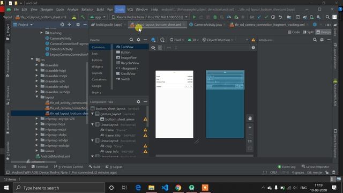Switch to Split view mode
The height and width of the screenshot is (193, 343).
[308, 32]
